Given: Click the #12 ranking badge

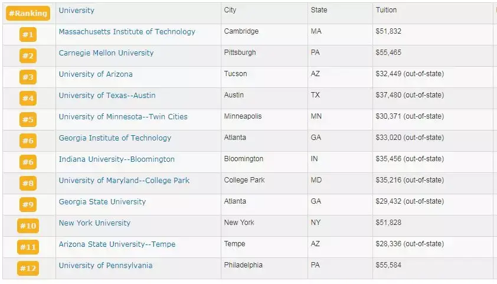Looking at the screenshot, I should click(28, 269).
